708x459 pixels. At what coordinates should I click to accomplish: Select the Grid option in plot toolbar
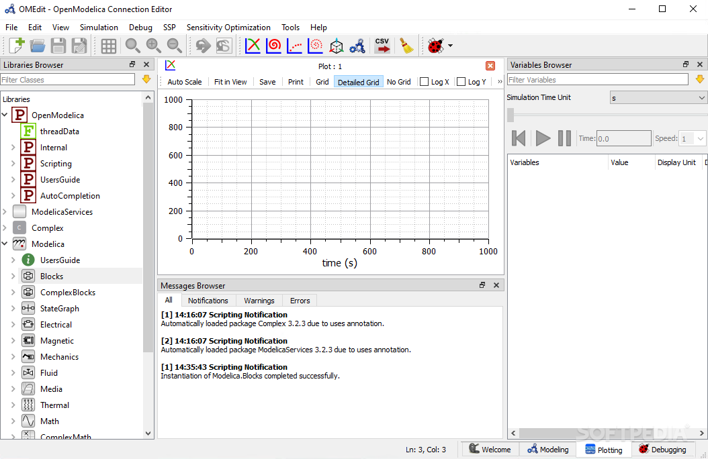(x=322, y=82)
